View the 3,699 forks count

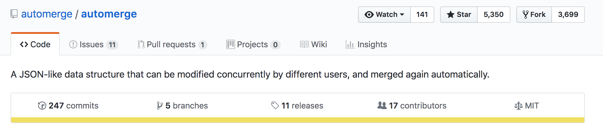[568, 15]
